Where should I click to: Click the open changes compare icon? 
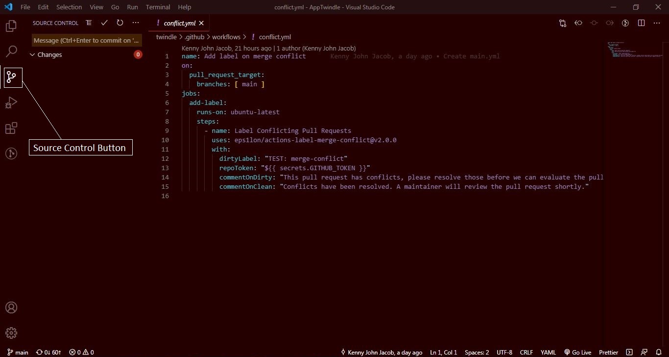[x=563, y=23]
